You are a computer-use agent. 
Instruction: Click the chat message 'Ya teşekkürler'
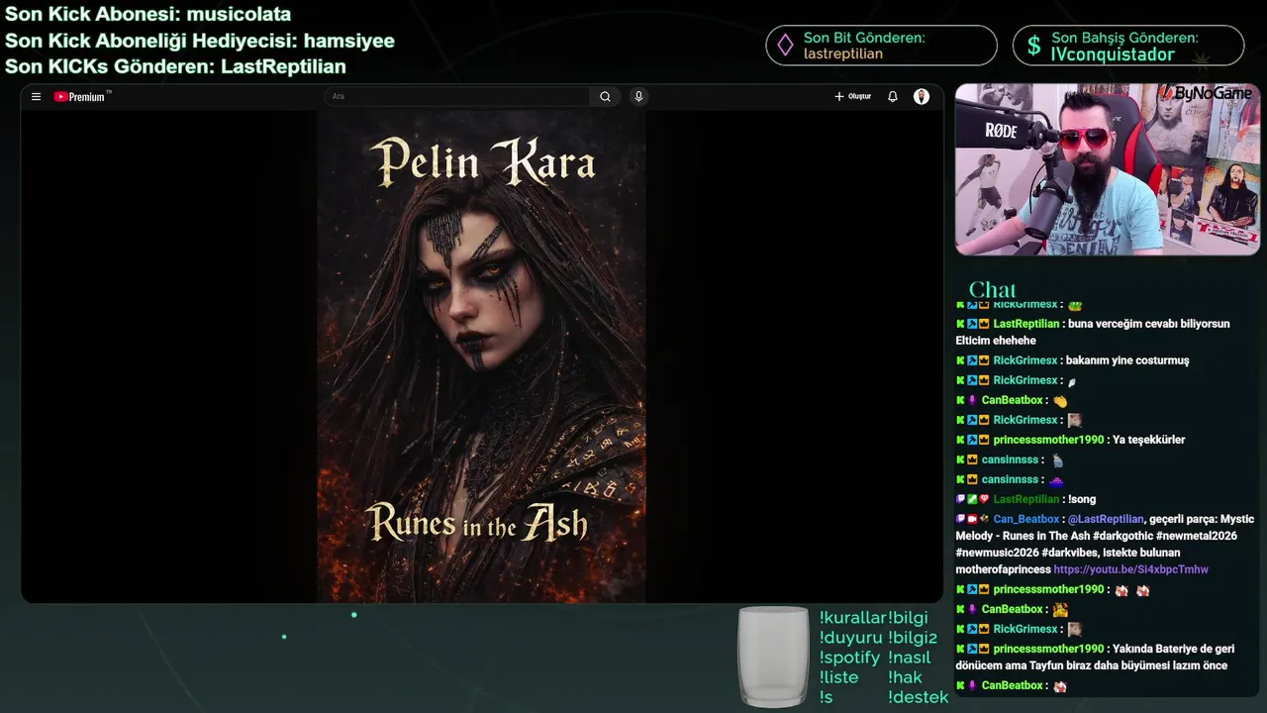coord(1148,440)
